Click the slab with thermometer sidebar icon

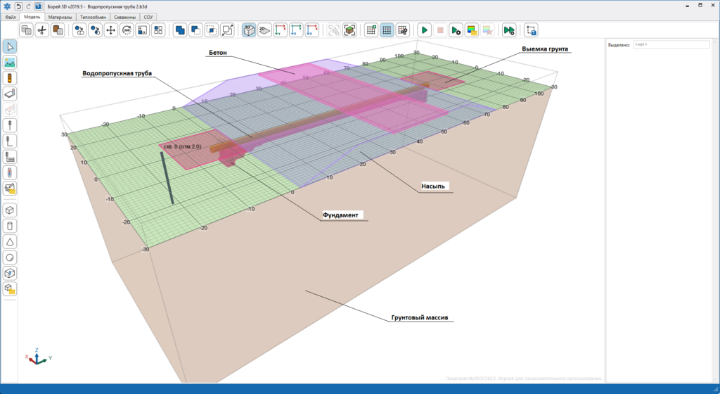[x=10, y=94]
